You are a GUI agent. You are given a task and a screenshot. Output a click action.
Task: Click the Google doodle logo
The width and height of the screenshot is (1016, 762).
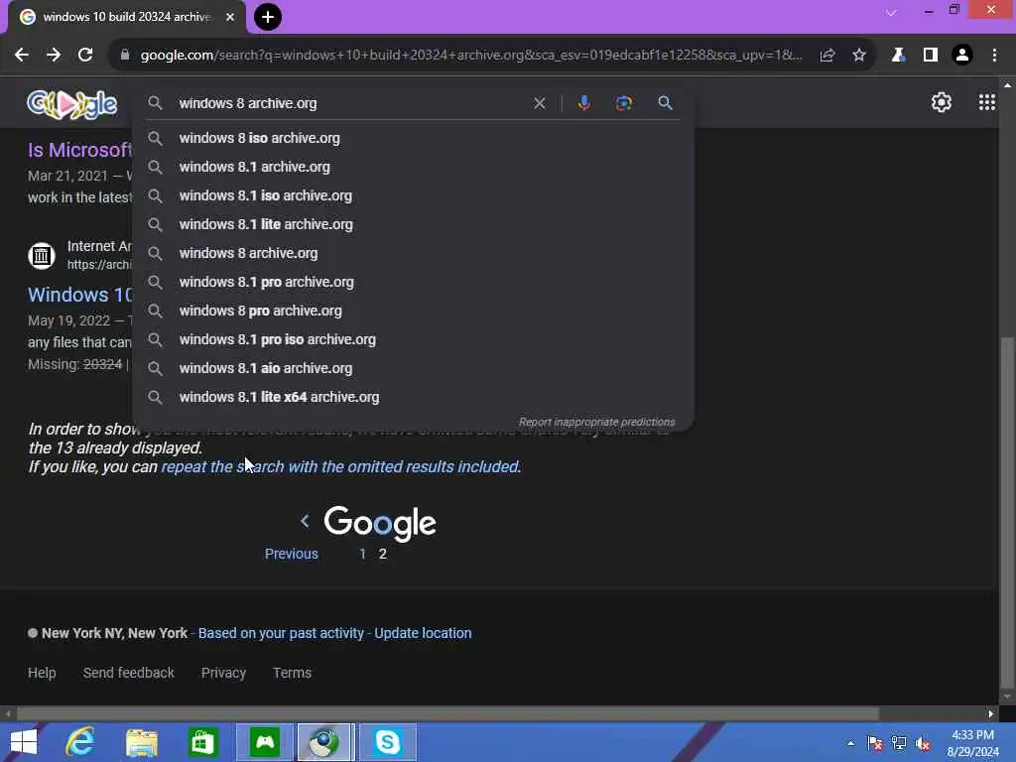pos(71,104)
